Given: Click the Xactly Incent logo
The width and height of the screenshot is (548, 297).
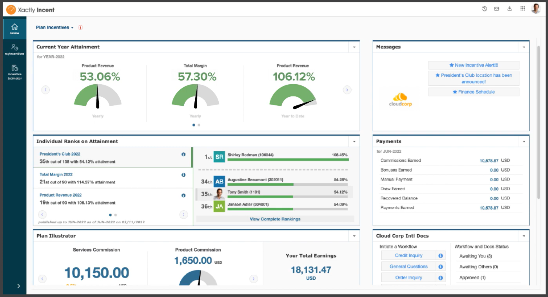Looking at the screenshot, I should [30, 10].
